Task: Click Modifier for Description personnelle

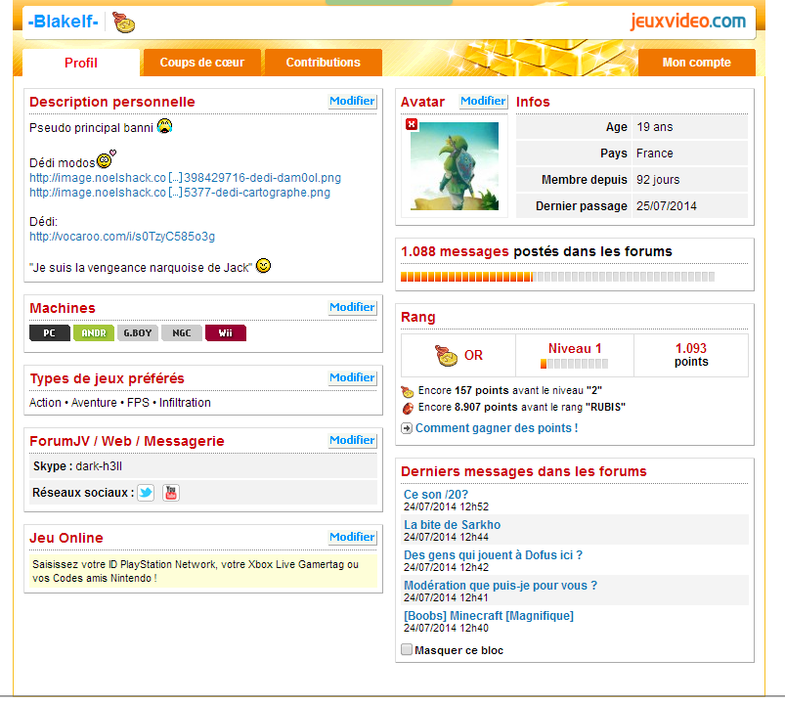Action: (352, 102)
